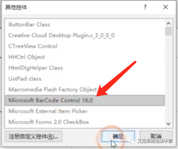Click the list scroll up arrow

click(x=168, y=23)
